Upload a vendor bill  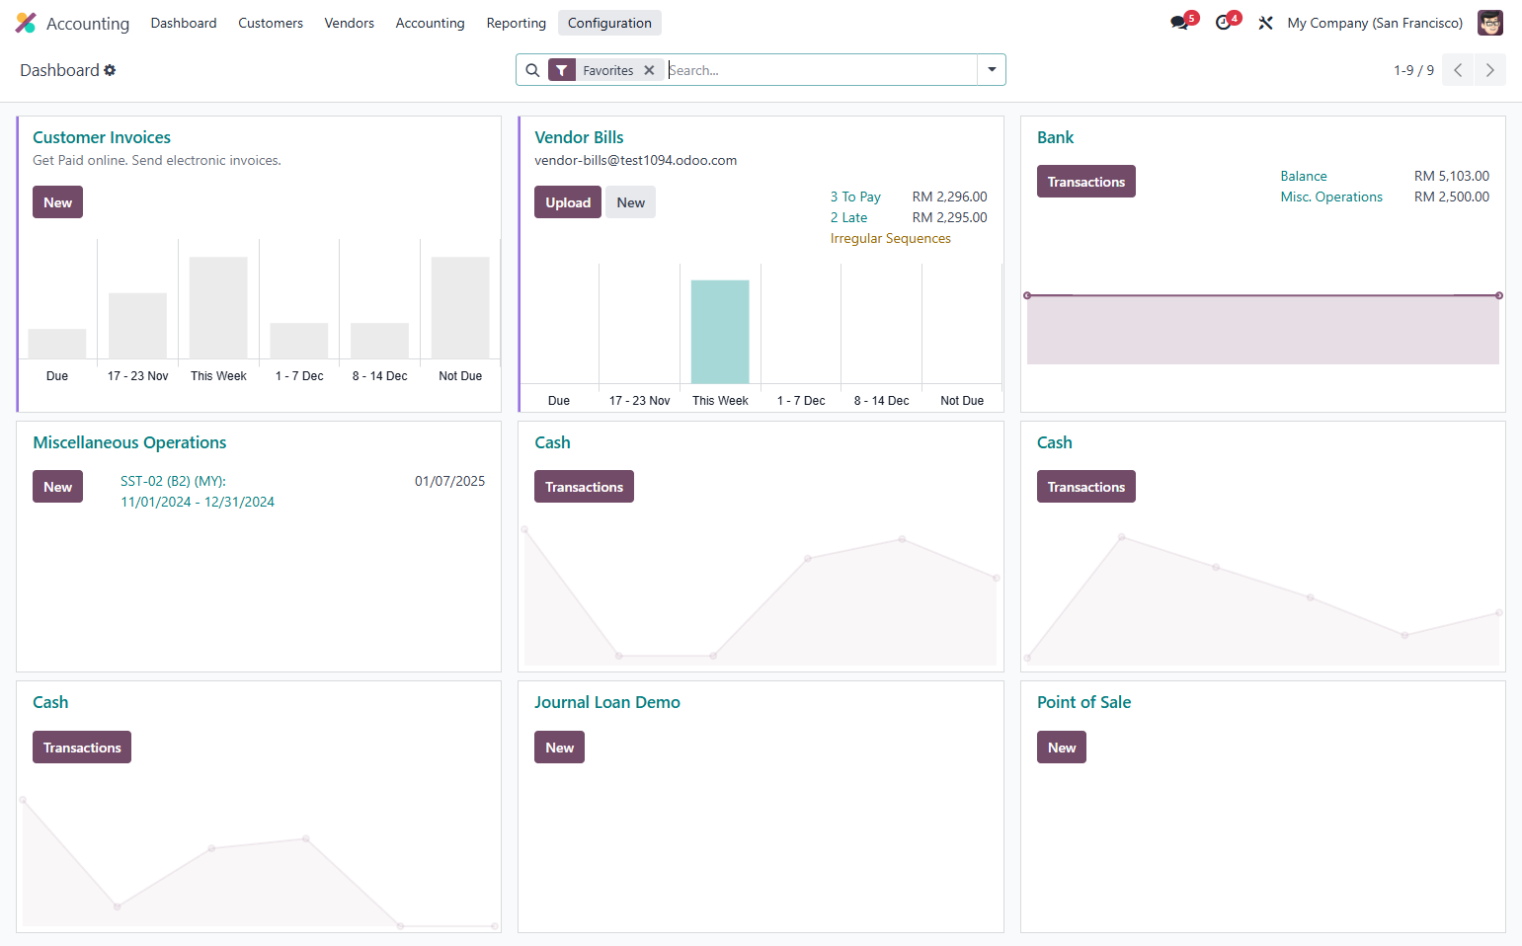[568, 202]
